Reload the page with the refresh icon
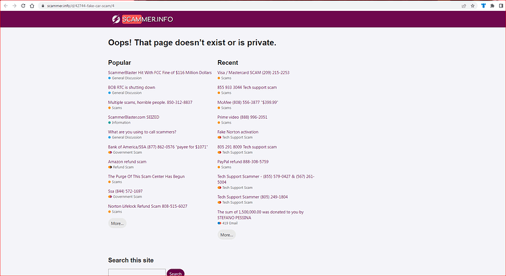Viewport: 506px width, 276px height. (x=23, y=6)
